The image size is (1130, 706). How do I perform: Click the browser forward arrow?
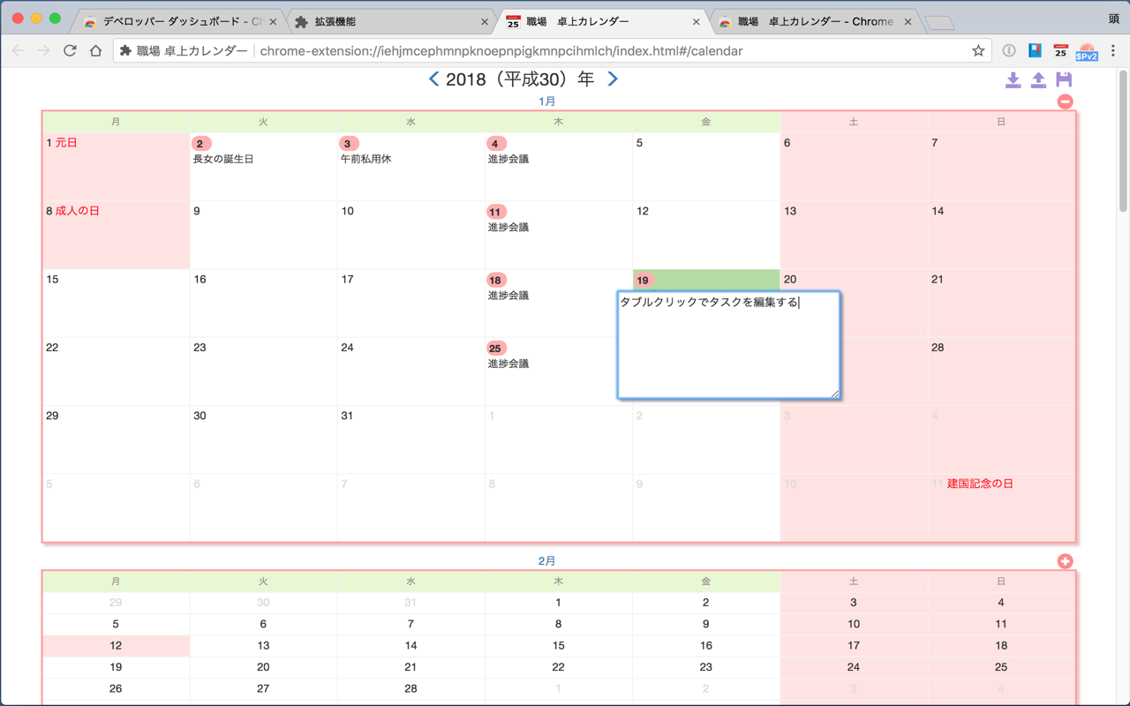tap(43, 51)
